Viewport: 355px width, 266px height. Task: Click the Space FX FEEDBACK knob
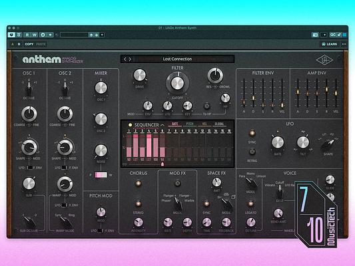pyautogui.click(x=226, y=222)
